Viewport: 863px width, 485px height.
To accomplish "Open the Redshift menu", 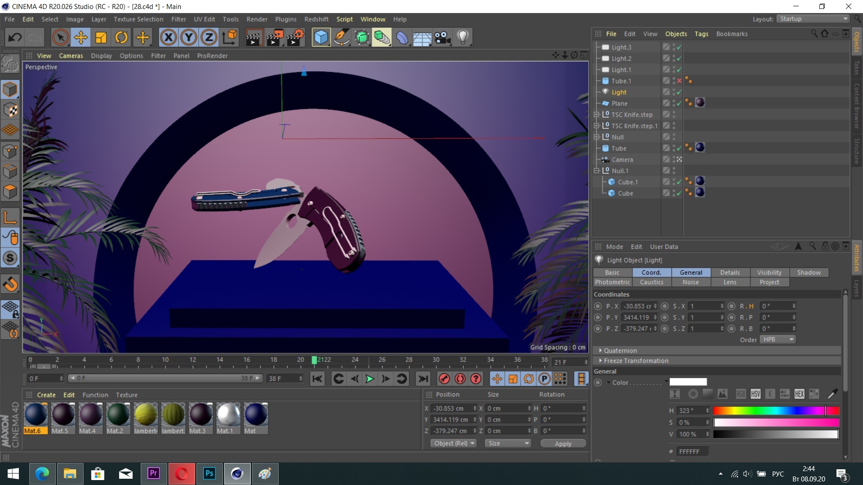I will coord(316,19).
